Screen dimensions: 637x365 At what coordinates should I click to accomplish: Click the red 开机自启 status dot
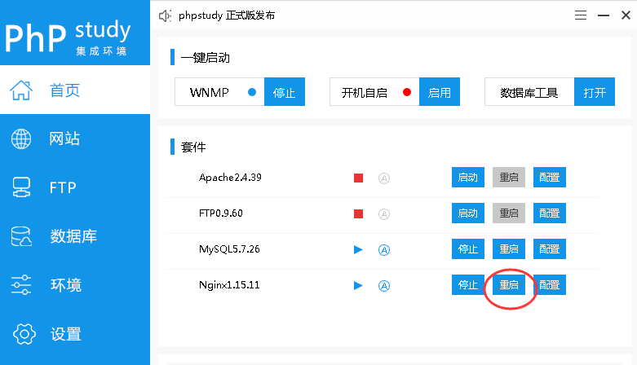407,92
